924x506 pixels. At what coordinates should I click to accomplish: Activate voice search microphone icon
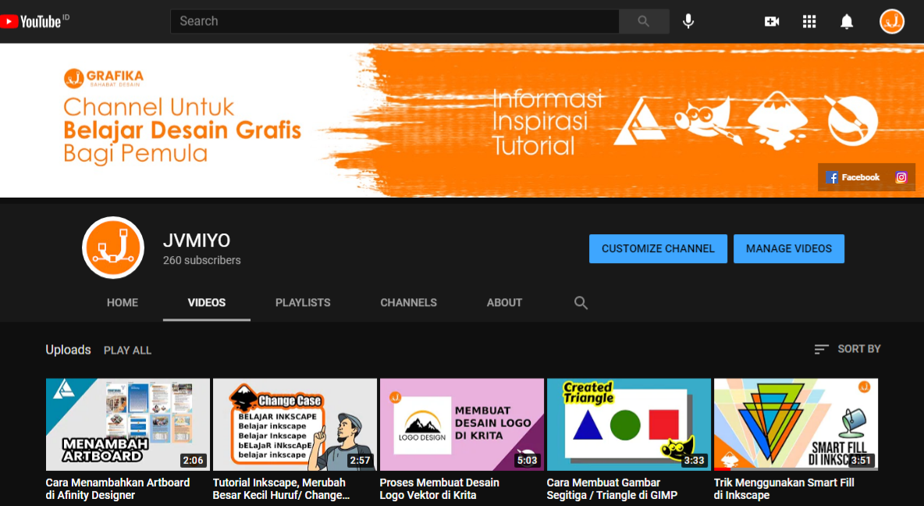click(x=688, y=21)
